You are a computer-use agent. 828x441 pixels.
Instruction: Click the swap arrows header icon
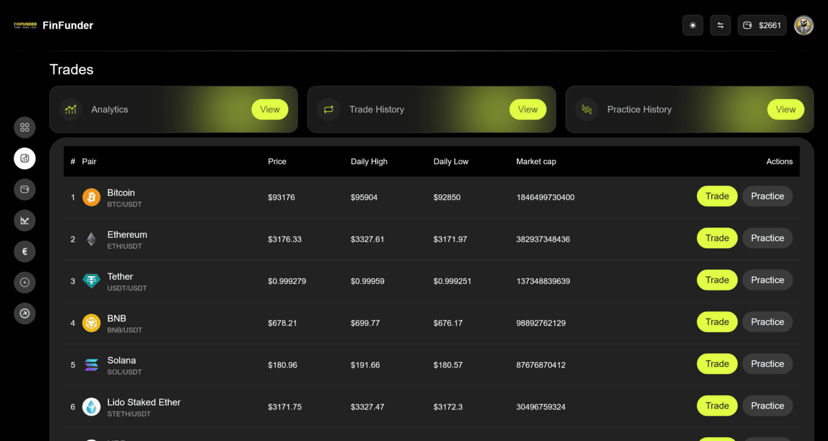(720, 25)
